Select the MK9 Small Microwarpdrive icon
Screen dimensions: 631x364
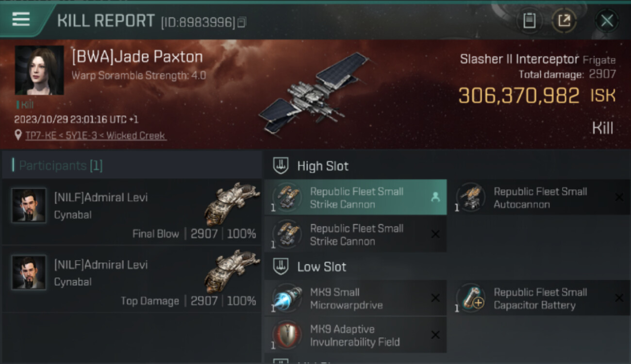(x=287, y=298)
